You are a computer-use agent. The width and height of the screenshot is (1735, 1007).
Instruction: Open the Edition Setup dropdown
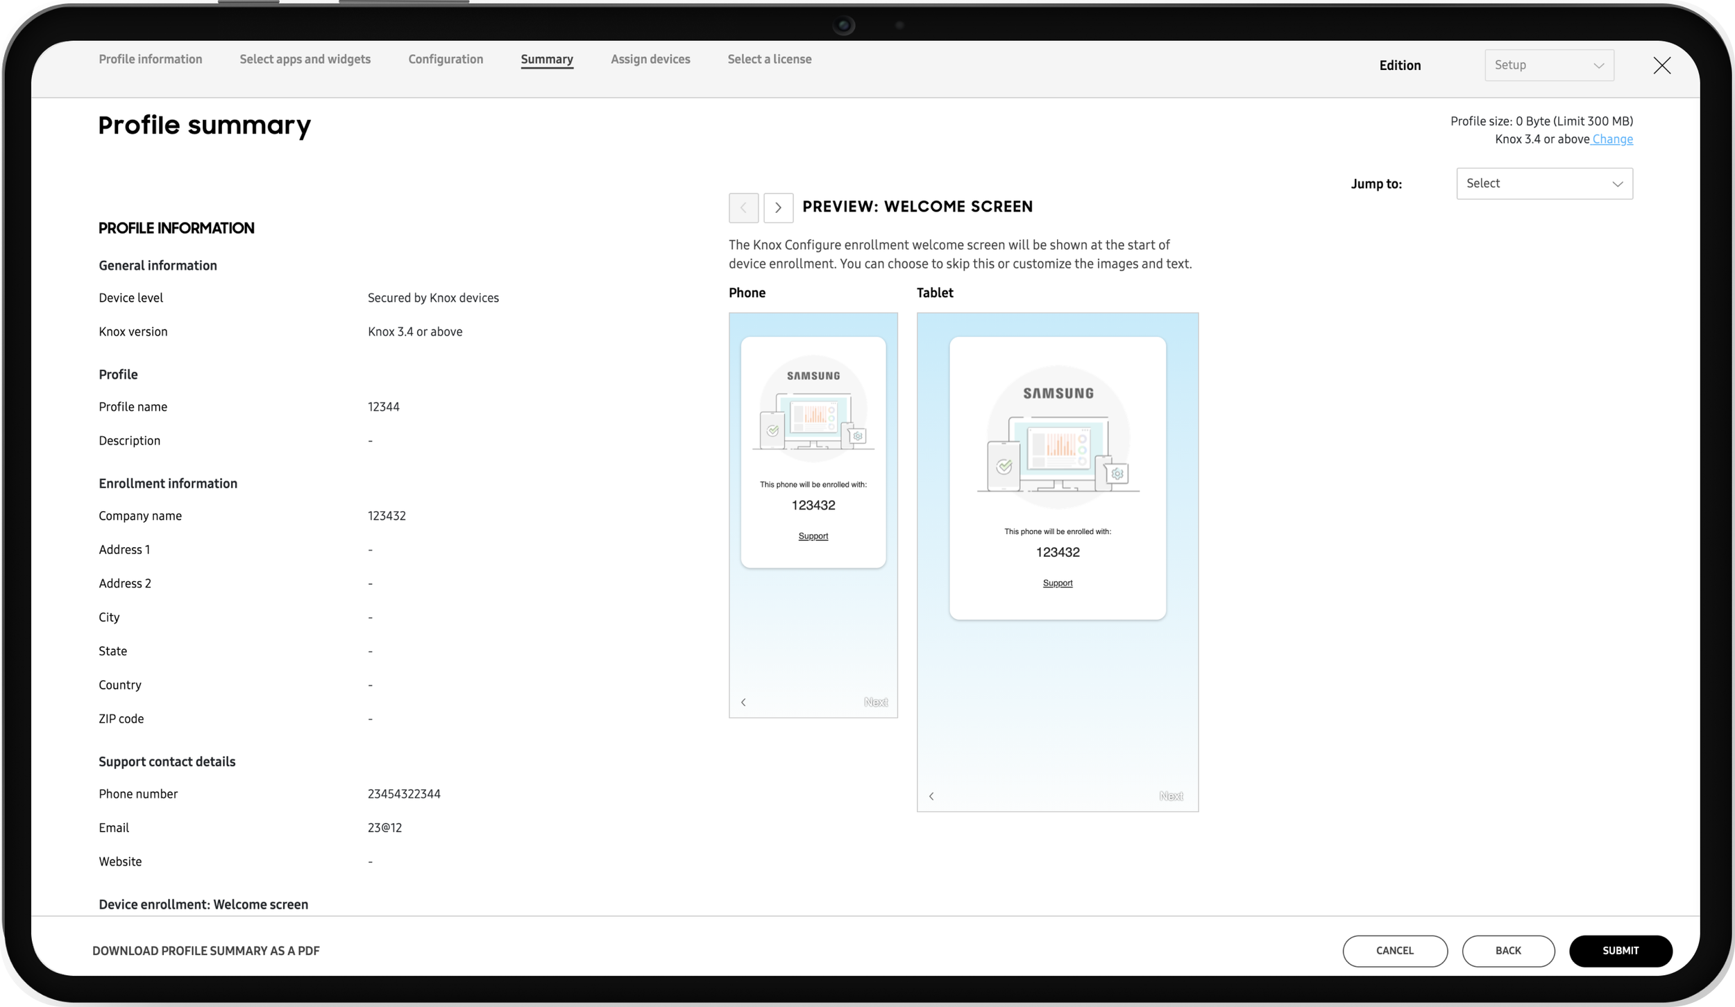tap(1548, 65)
